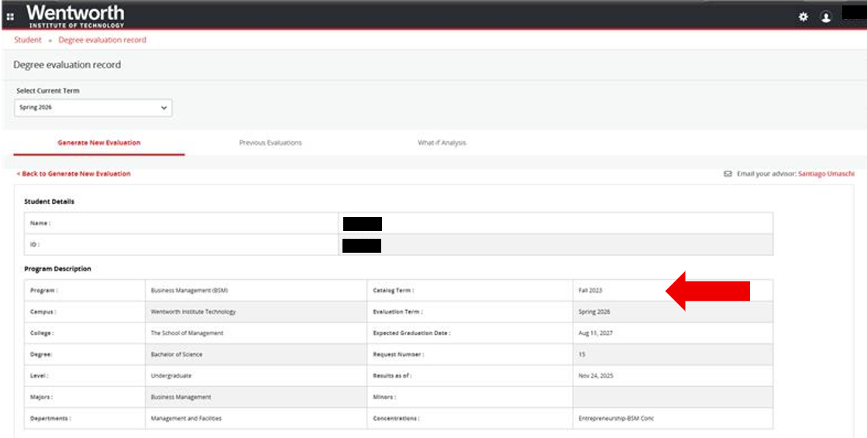Click the Degree evaluation record breadcrumb

102,40
